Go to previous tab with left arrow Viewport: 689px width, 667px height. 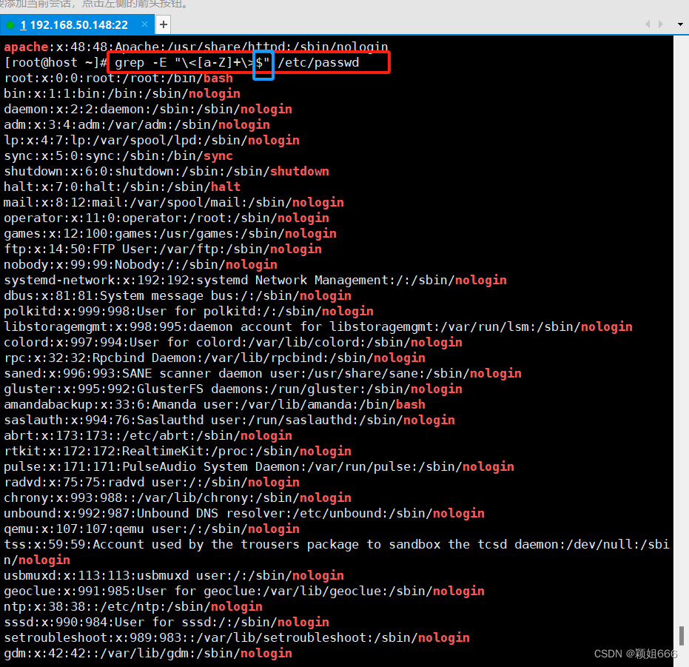coord(648,24)
